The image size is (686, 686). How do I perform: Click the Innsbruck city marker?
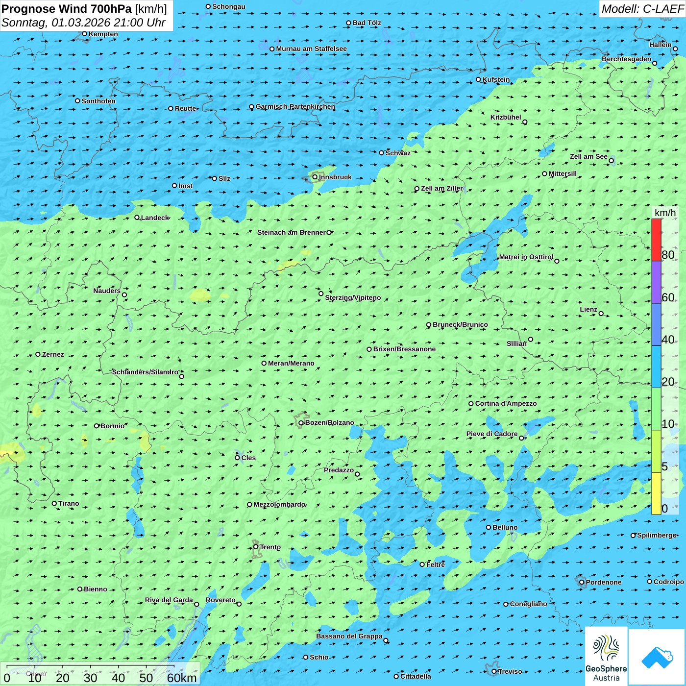pos(315,177)
